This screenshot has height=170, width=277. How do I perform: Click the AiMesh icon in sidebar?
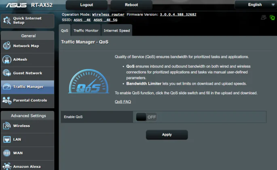7,59
